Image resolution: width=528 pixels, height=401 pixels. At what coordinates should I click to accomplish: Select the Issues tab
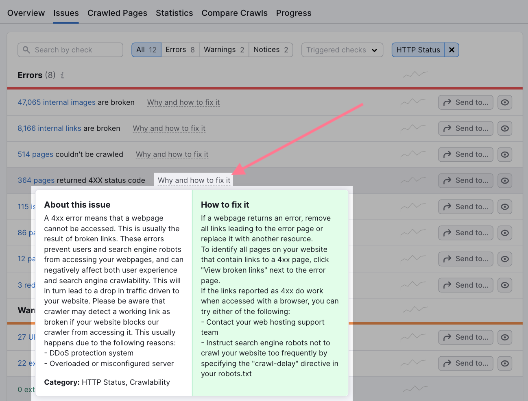point(66,13)
